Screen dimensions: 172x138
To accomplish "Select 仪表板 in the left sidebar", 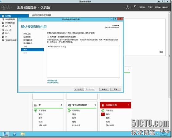I will click(14, 16).
